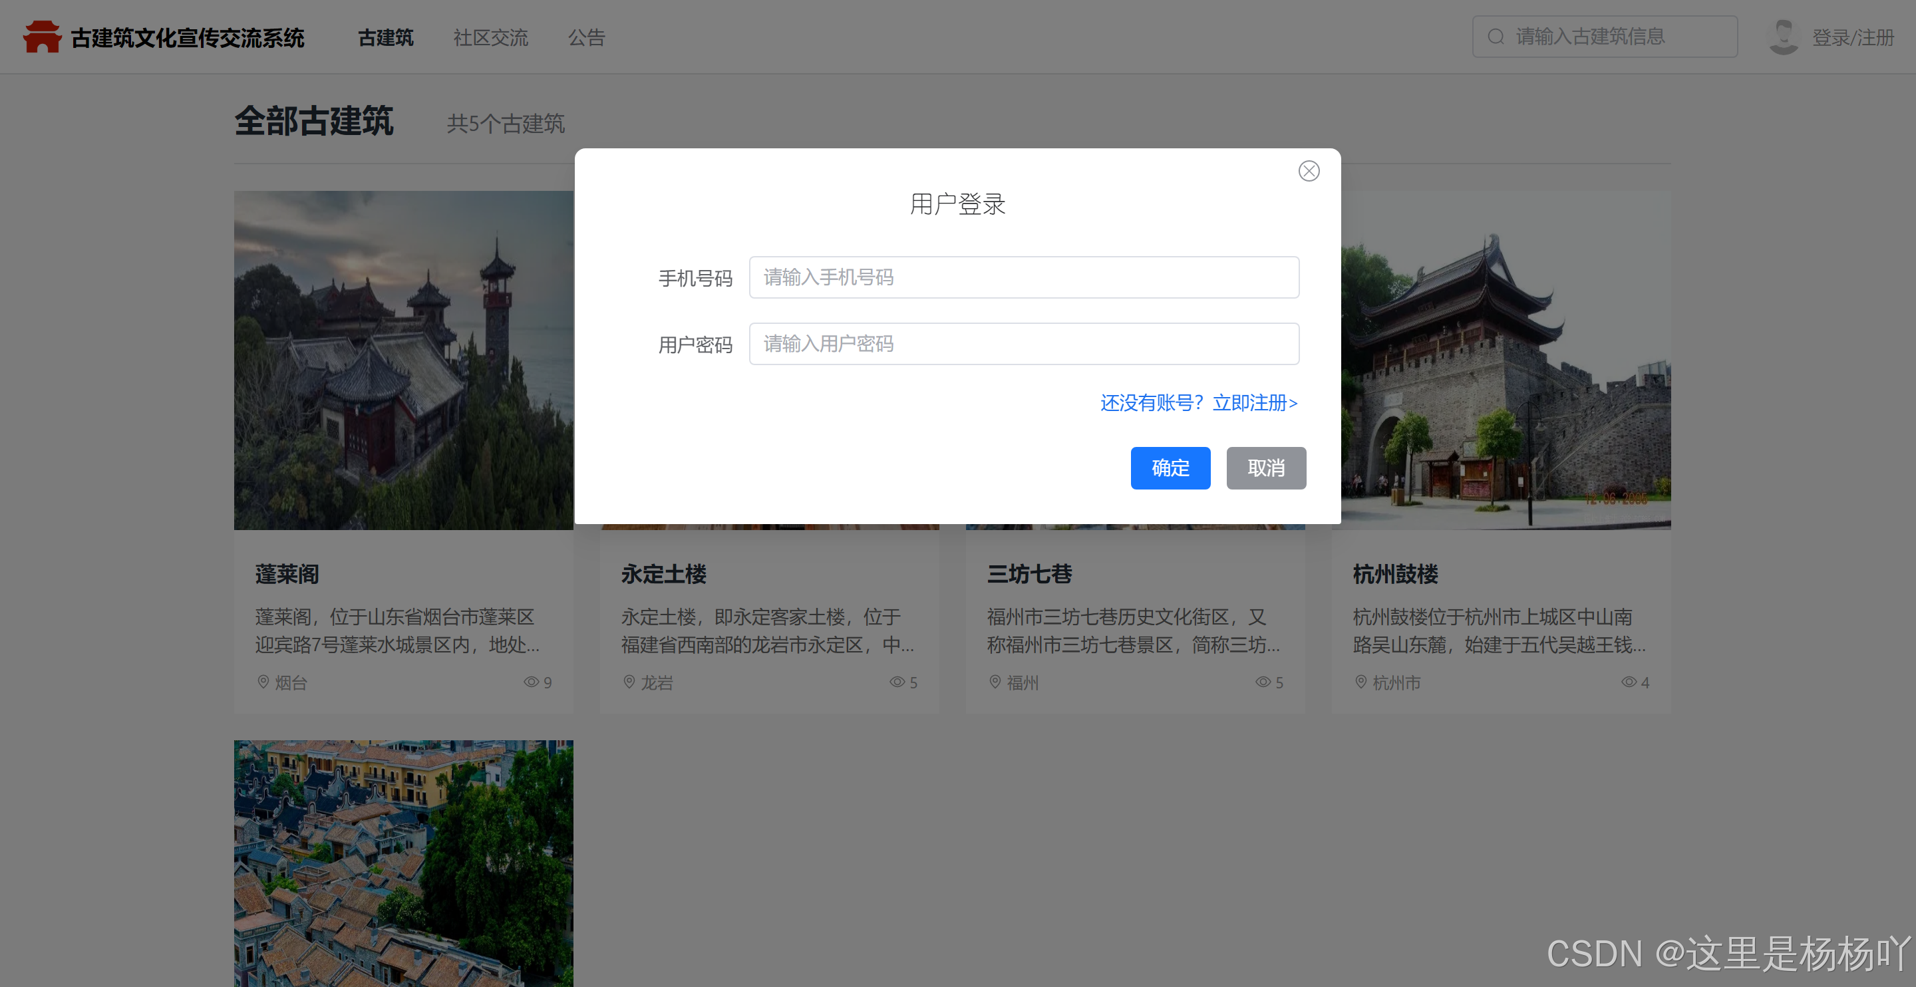1916x987 pixels.
Task: Click the location pin next to 烟台
Action: coord(263,681)
